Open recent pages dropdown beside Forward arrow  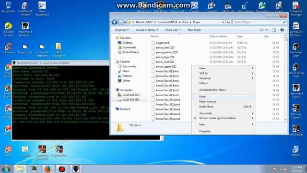(x=125, y=22)
